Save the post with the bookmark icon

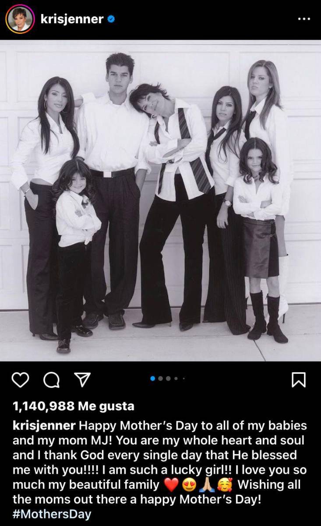[x=299, y=380]
